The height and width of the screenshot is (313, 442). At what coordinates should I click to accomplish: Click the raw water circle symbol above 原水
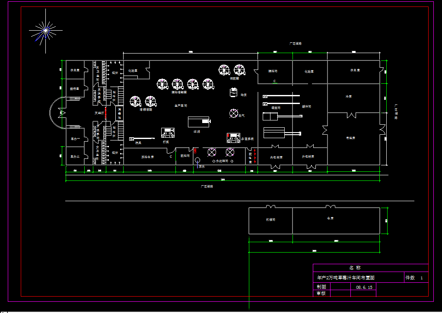pos(197,160)
